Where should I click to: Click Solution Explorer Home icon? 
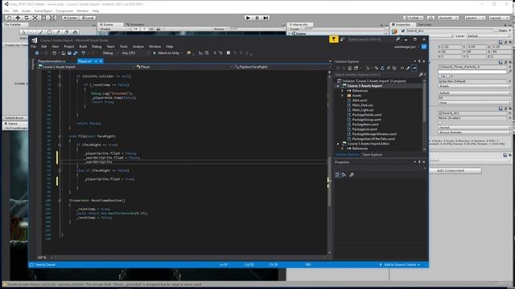[350, 68]
